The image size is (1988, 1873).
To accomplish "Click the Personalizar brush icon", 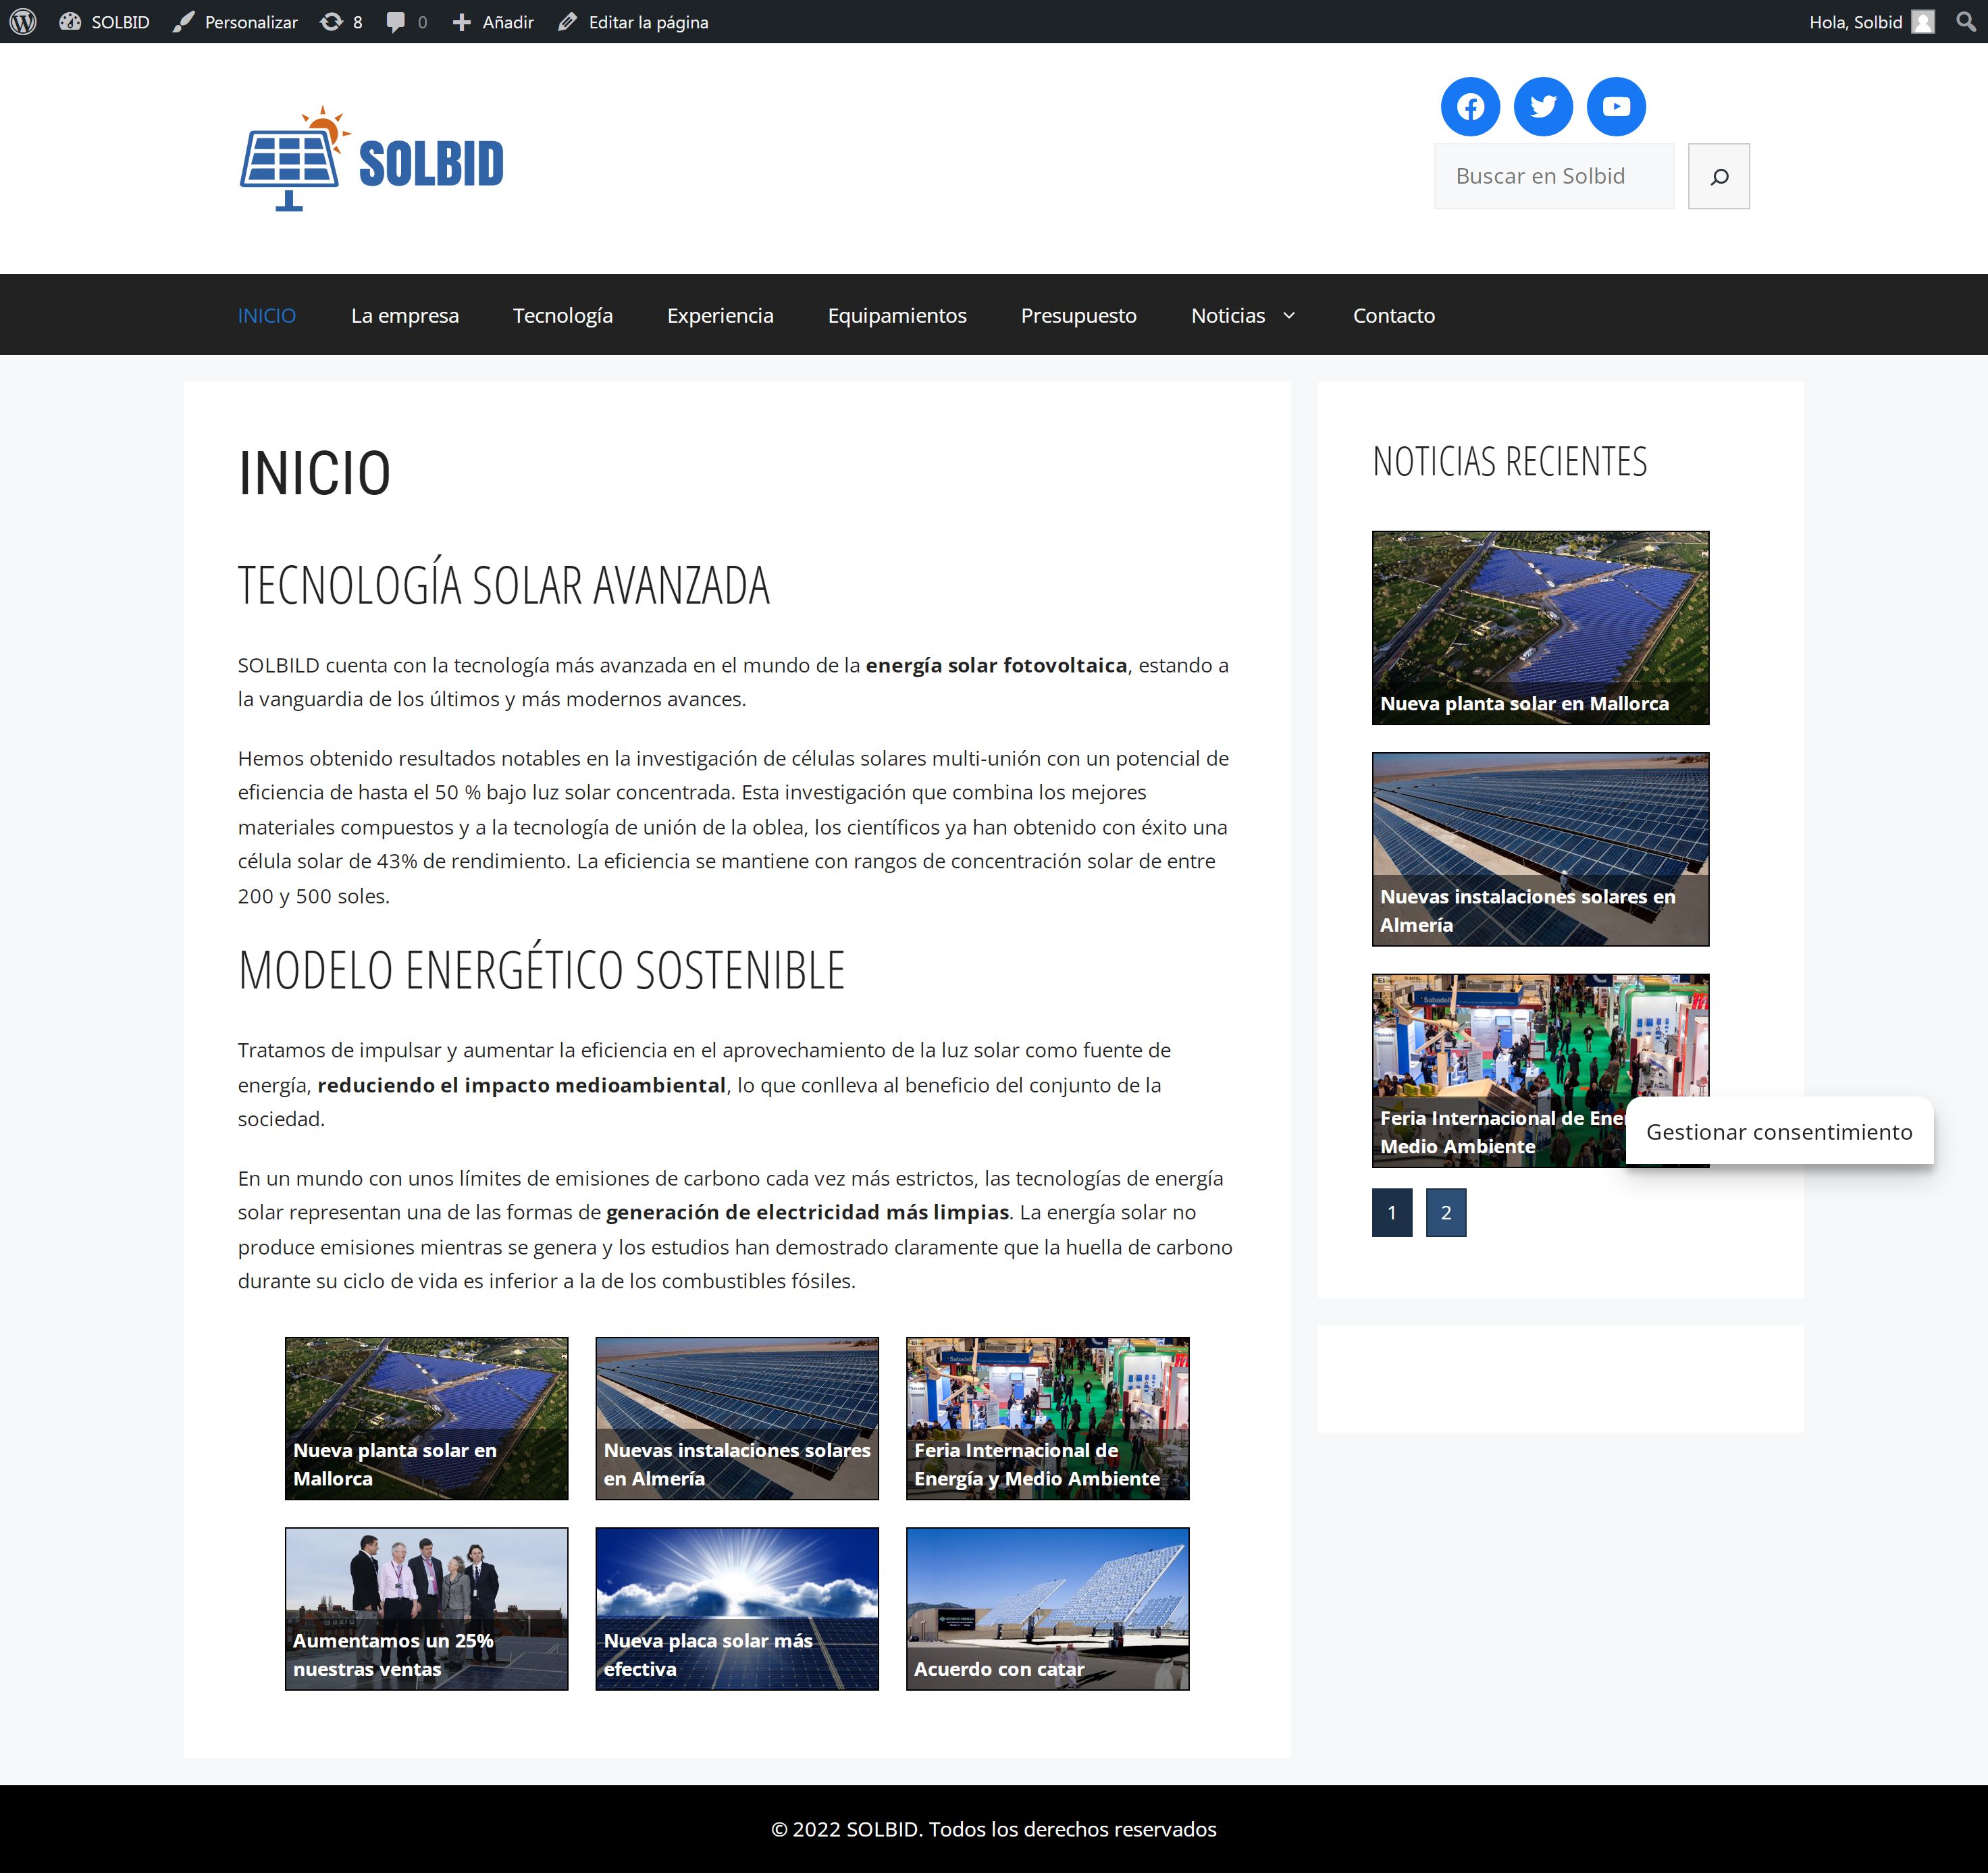I will [x=184, y=21].
